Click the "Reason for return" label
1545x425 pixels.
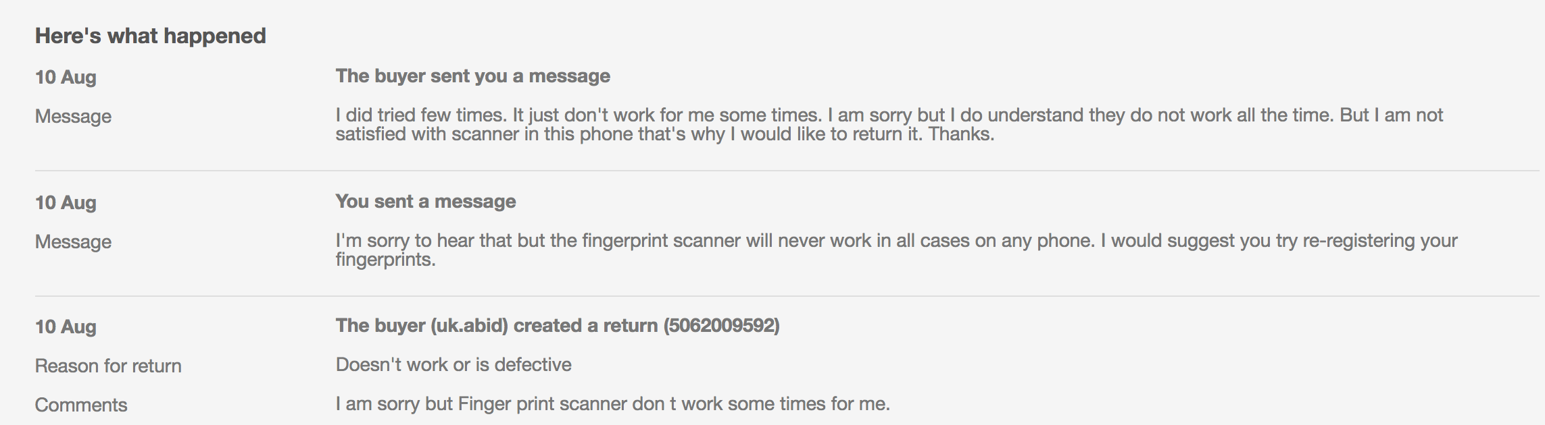click(108, 366)
